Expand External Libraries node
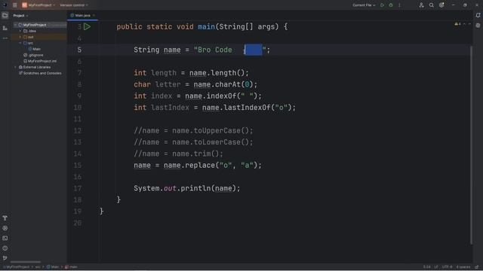483x271 pixels. 15,67
